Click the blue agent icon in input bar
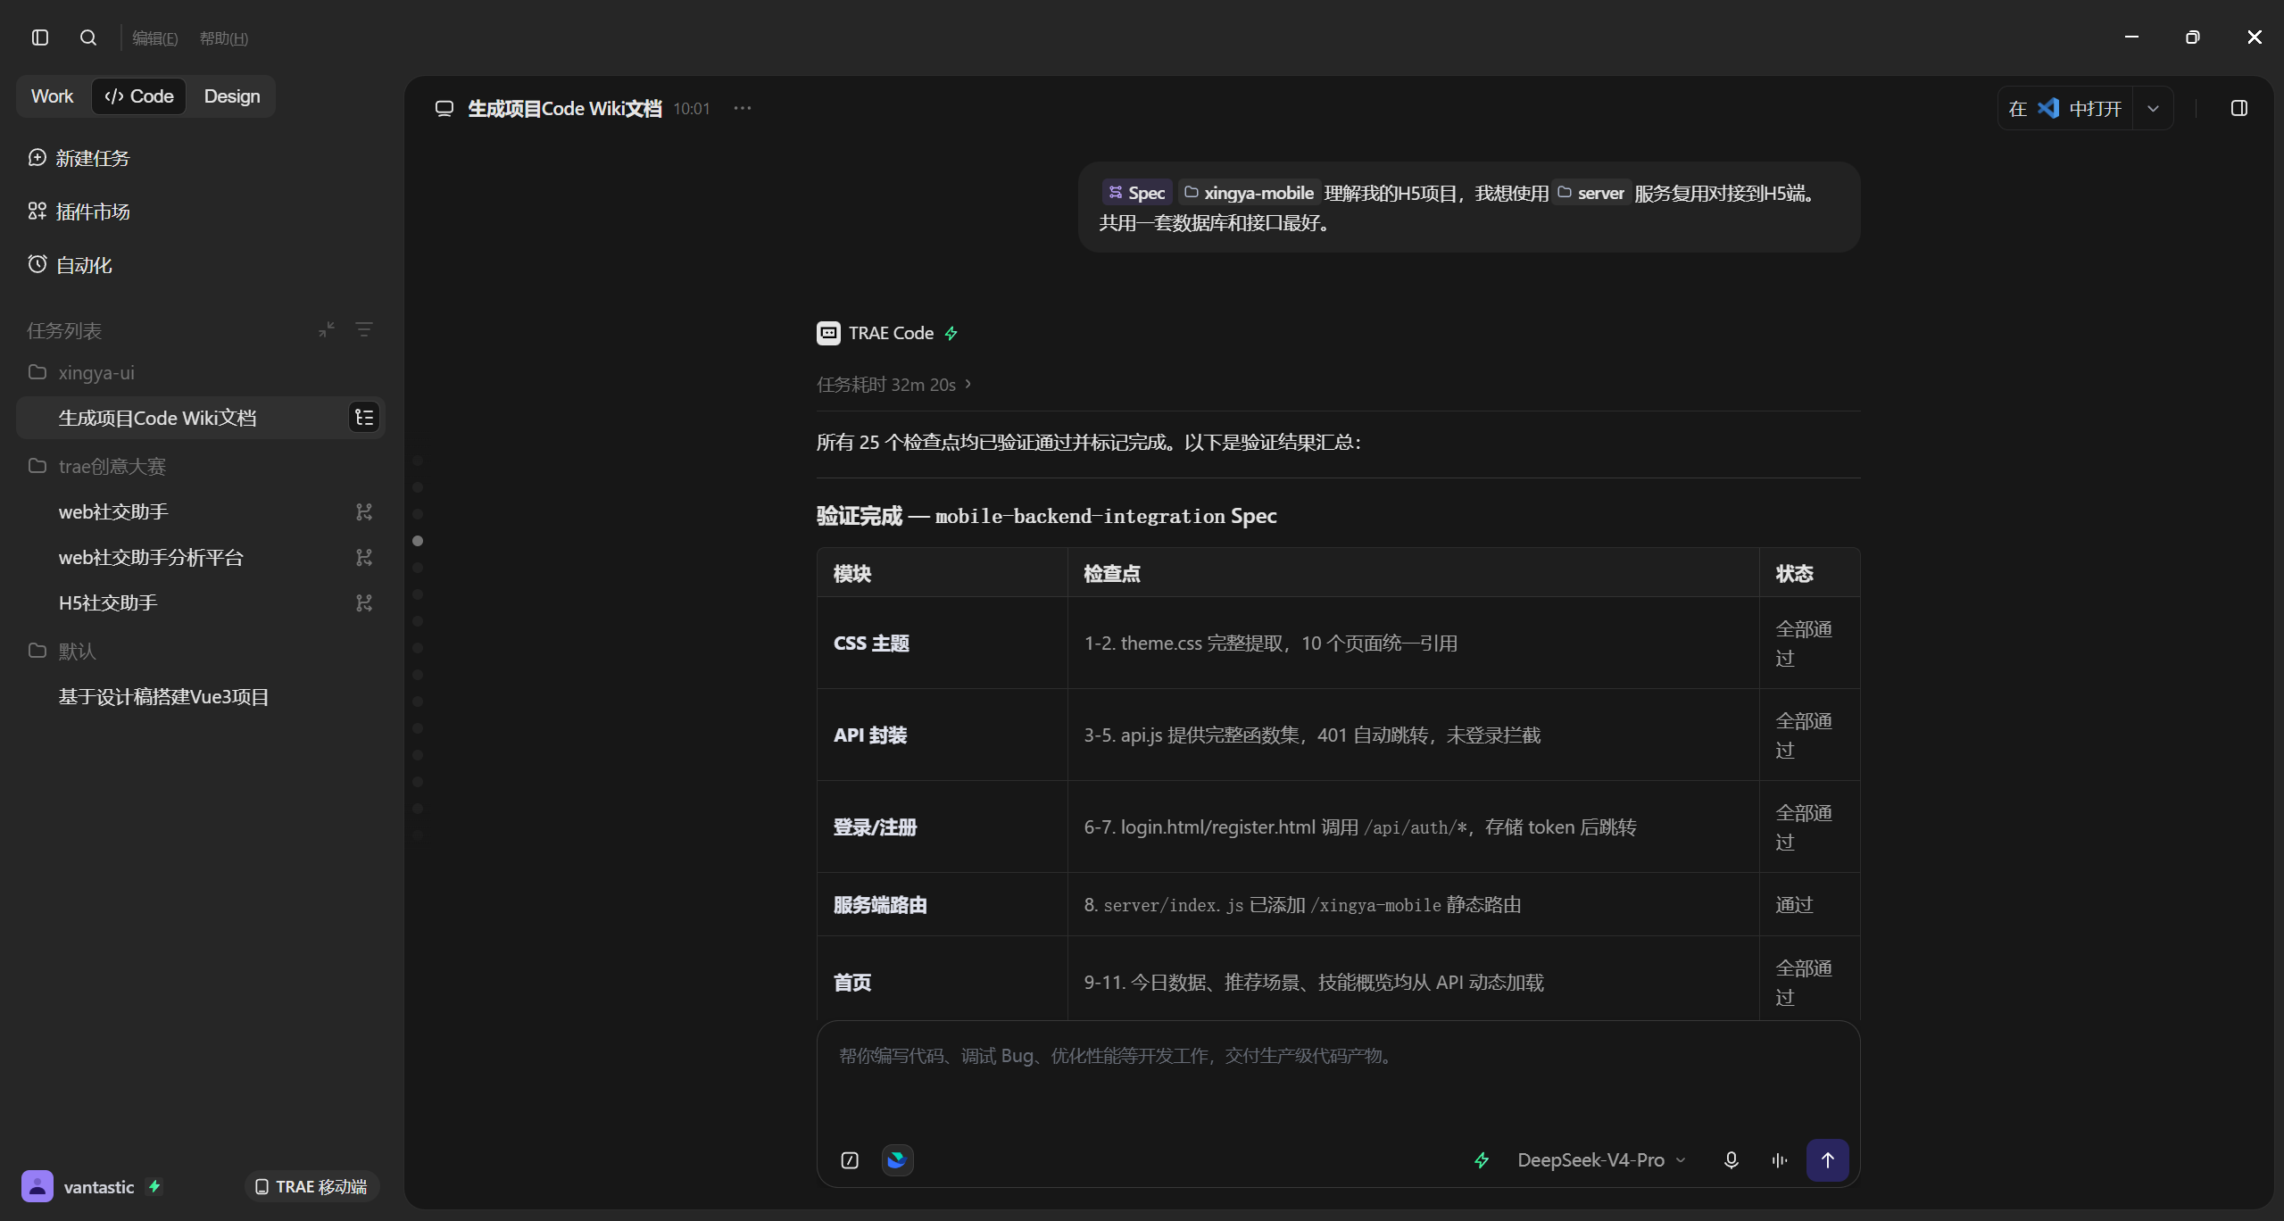 click(897, 1159)
